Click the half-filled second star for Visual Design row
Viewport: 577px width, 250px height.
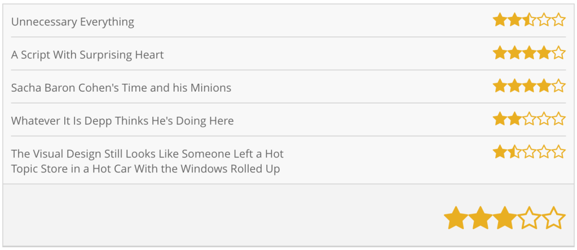[514, 152]
